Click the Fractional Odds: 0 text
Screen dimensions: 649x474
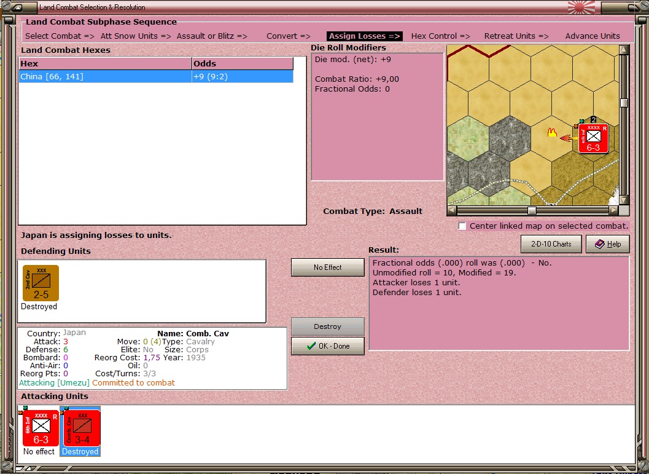(x=352, y=89)
